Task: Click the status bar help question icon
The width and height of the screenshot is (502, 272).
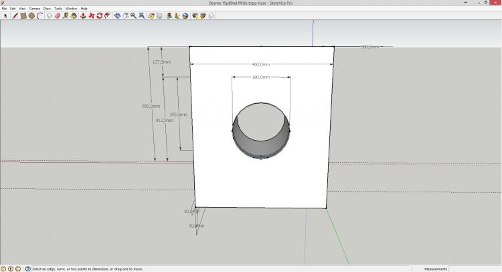Action: 27,269
